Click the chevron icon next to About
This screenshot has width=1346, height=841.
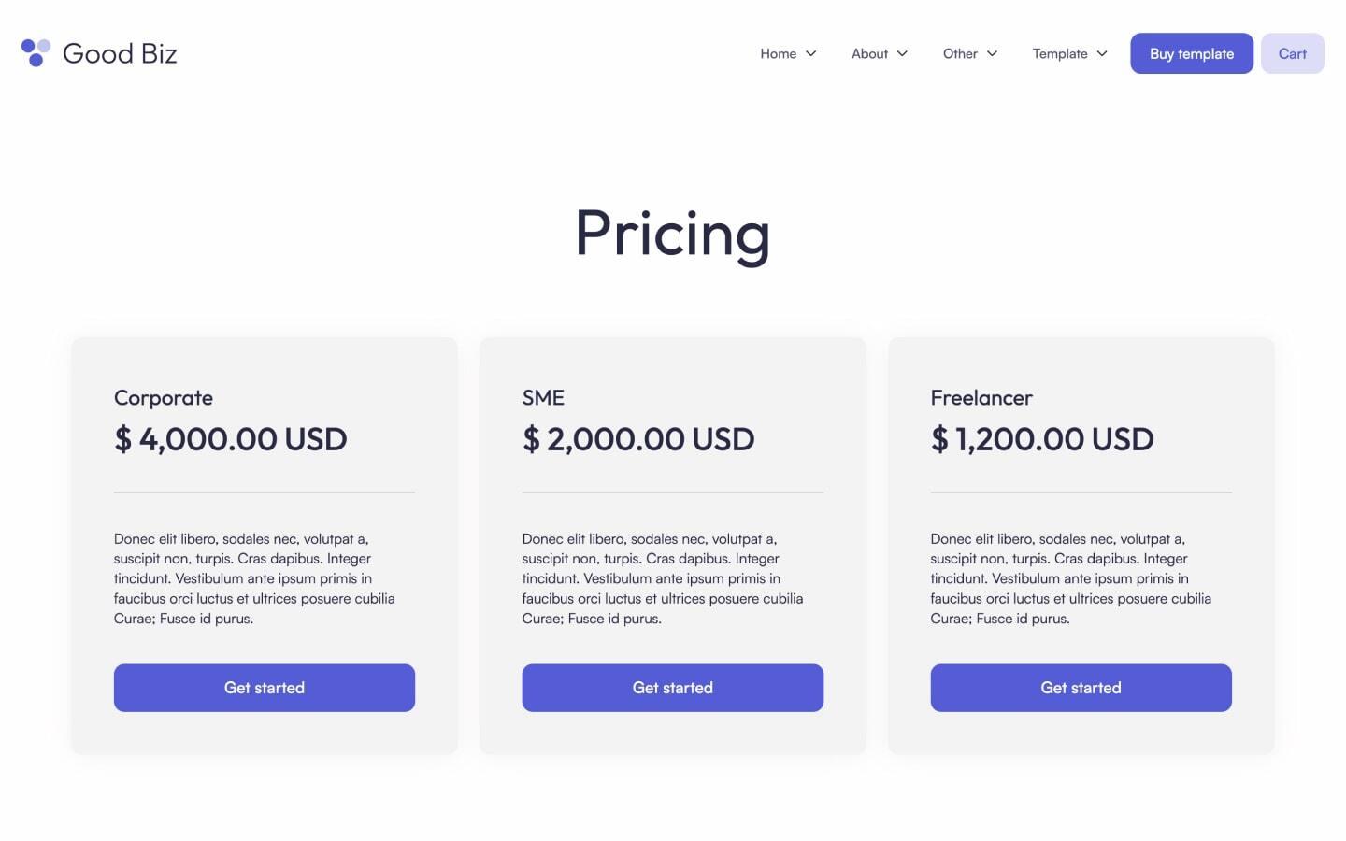point(903,54)
